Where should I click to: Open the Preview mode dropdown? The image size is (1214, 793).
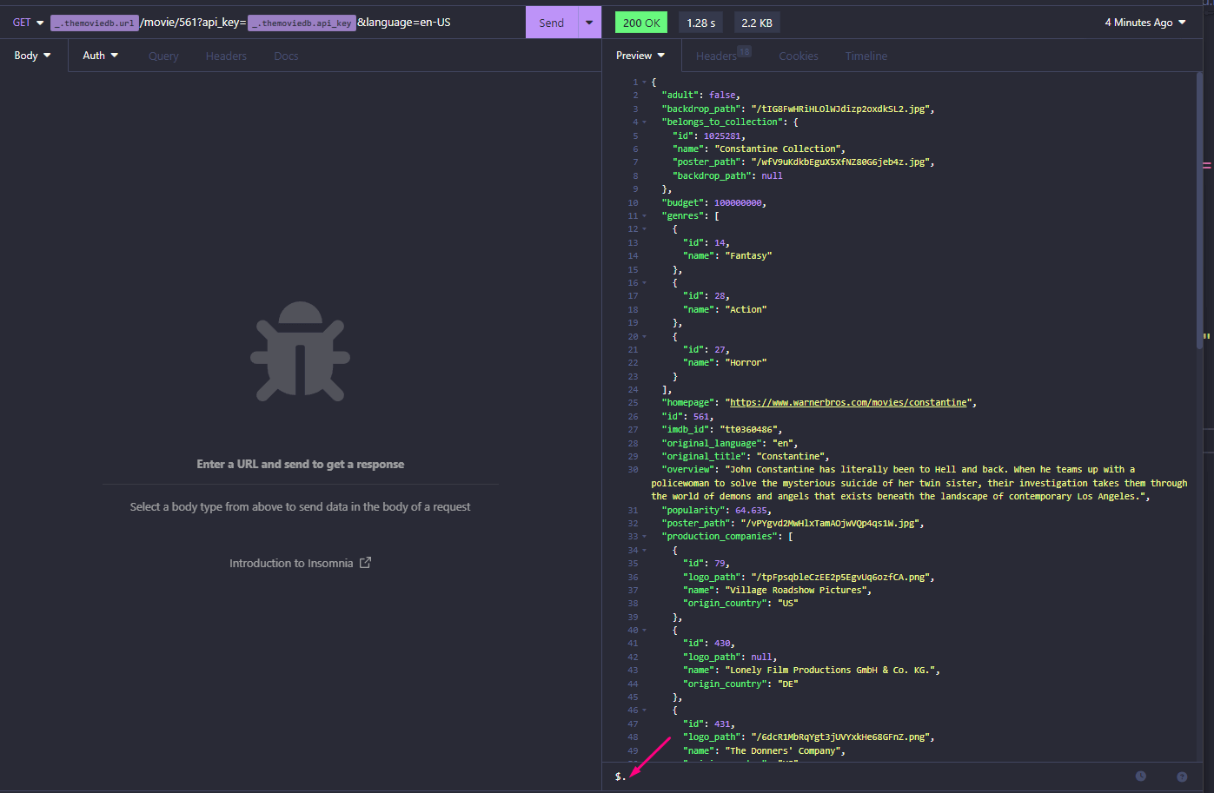point(640,56)
